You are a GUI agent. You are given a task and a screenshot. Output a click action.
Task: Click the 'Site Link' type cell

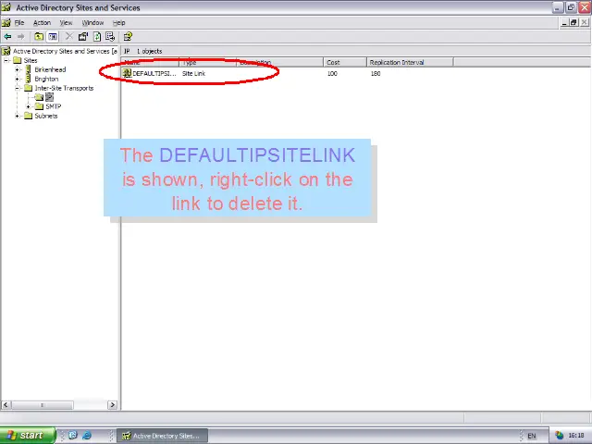coord(193,74)
